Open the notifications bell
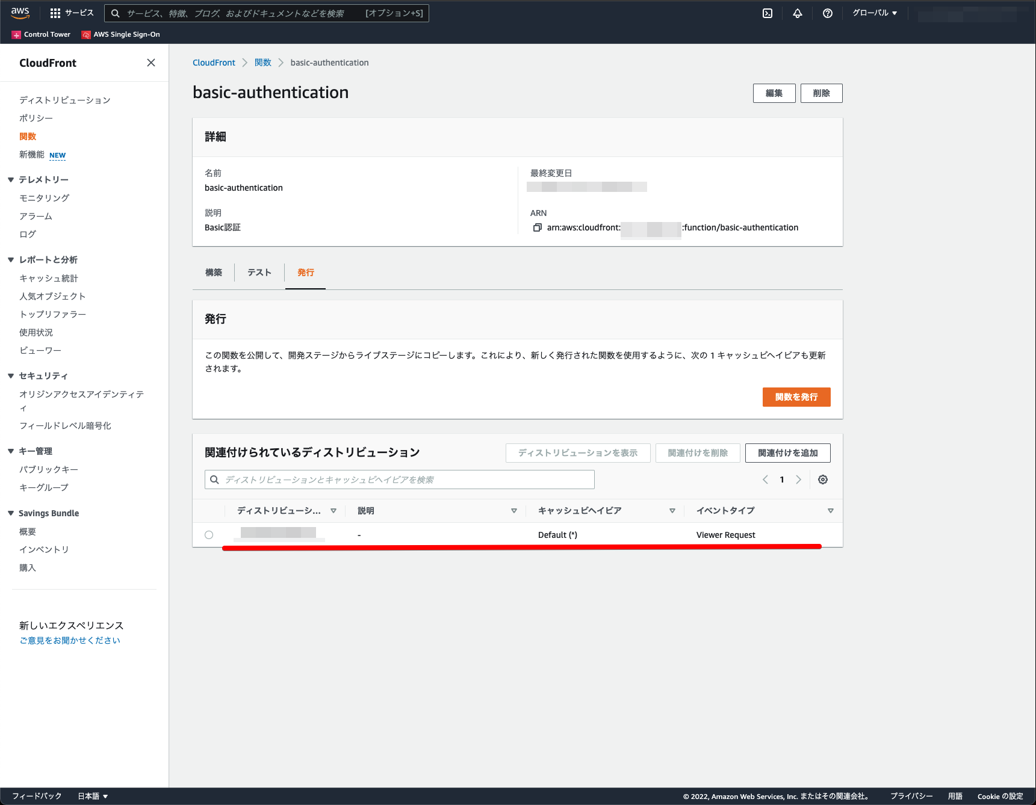This screenshot has height=805, width=1036. coord(798,13)
